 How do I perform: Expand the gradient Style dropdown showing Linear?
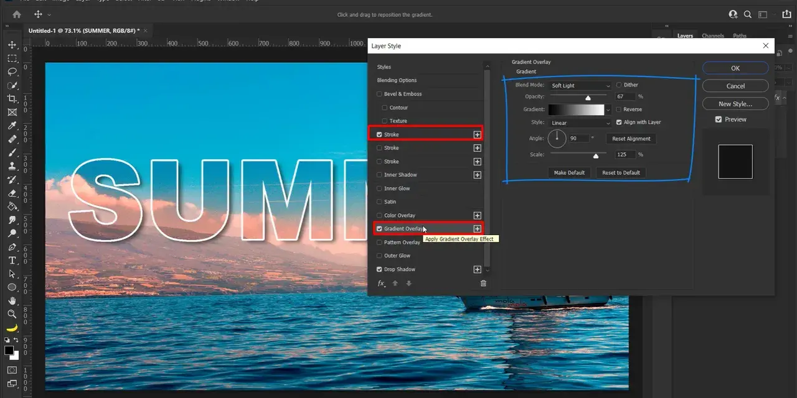coord(580,123)
